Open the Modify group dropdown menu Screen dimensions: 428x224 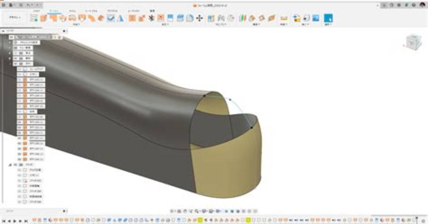pyautogui.click(x=165, y=25)
